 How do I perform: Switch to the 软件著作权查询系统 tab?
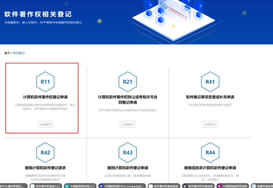click(x=165, y=186)
